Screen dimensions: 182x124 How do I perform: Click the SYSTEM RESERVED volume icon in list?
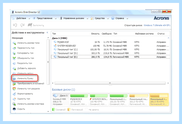[55, 45]
